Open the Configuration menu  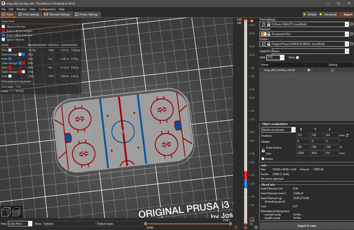47,9
